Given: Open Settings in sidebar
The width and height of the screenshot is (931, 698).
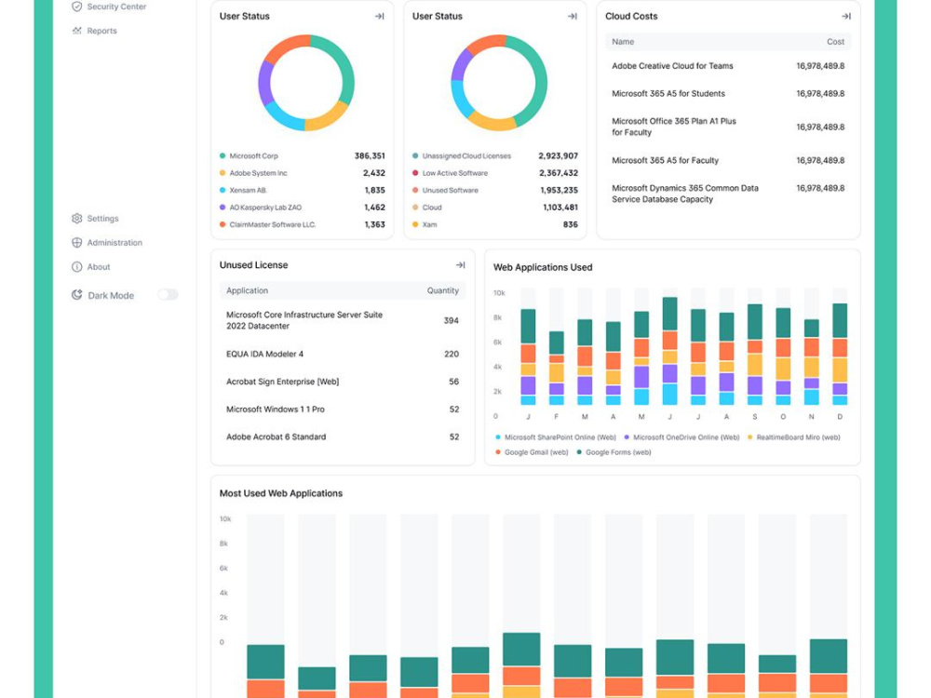Looking at the screenshot, I should [x=95, y=219].
